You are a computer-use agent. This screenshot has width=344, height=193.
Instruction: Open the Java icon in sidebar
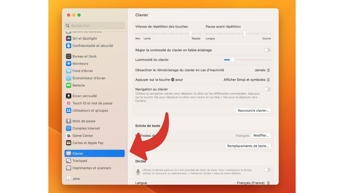click(x=69, y=179)
